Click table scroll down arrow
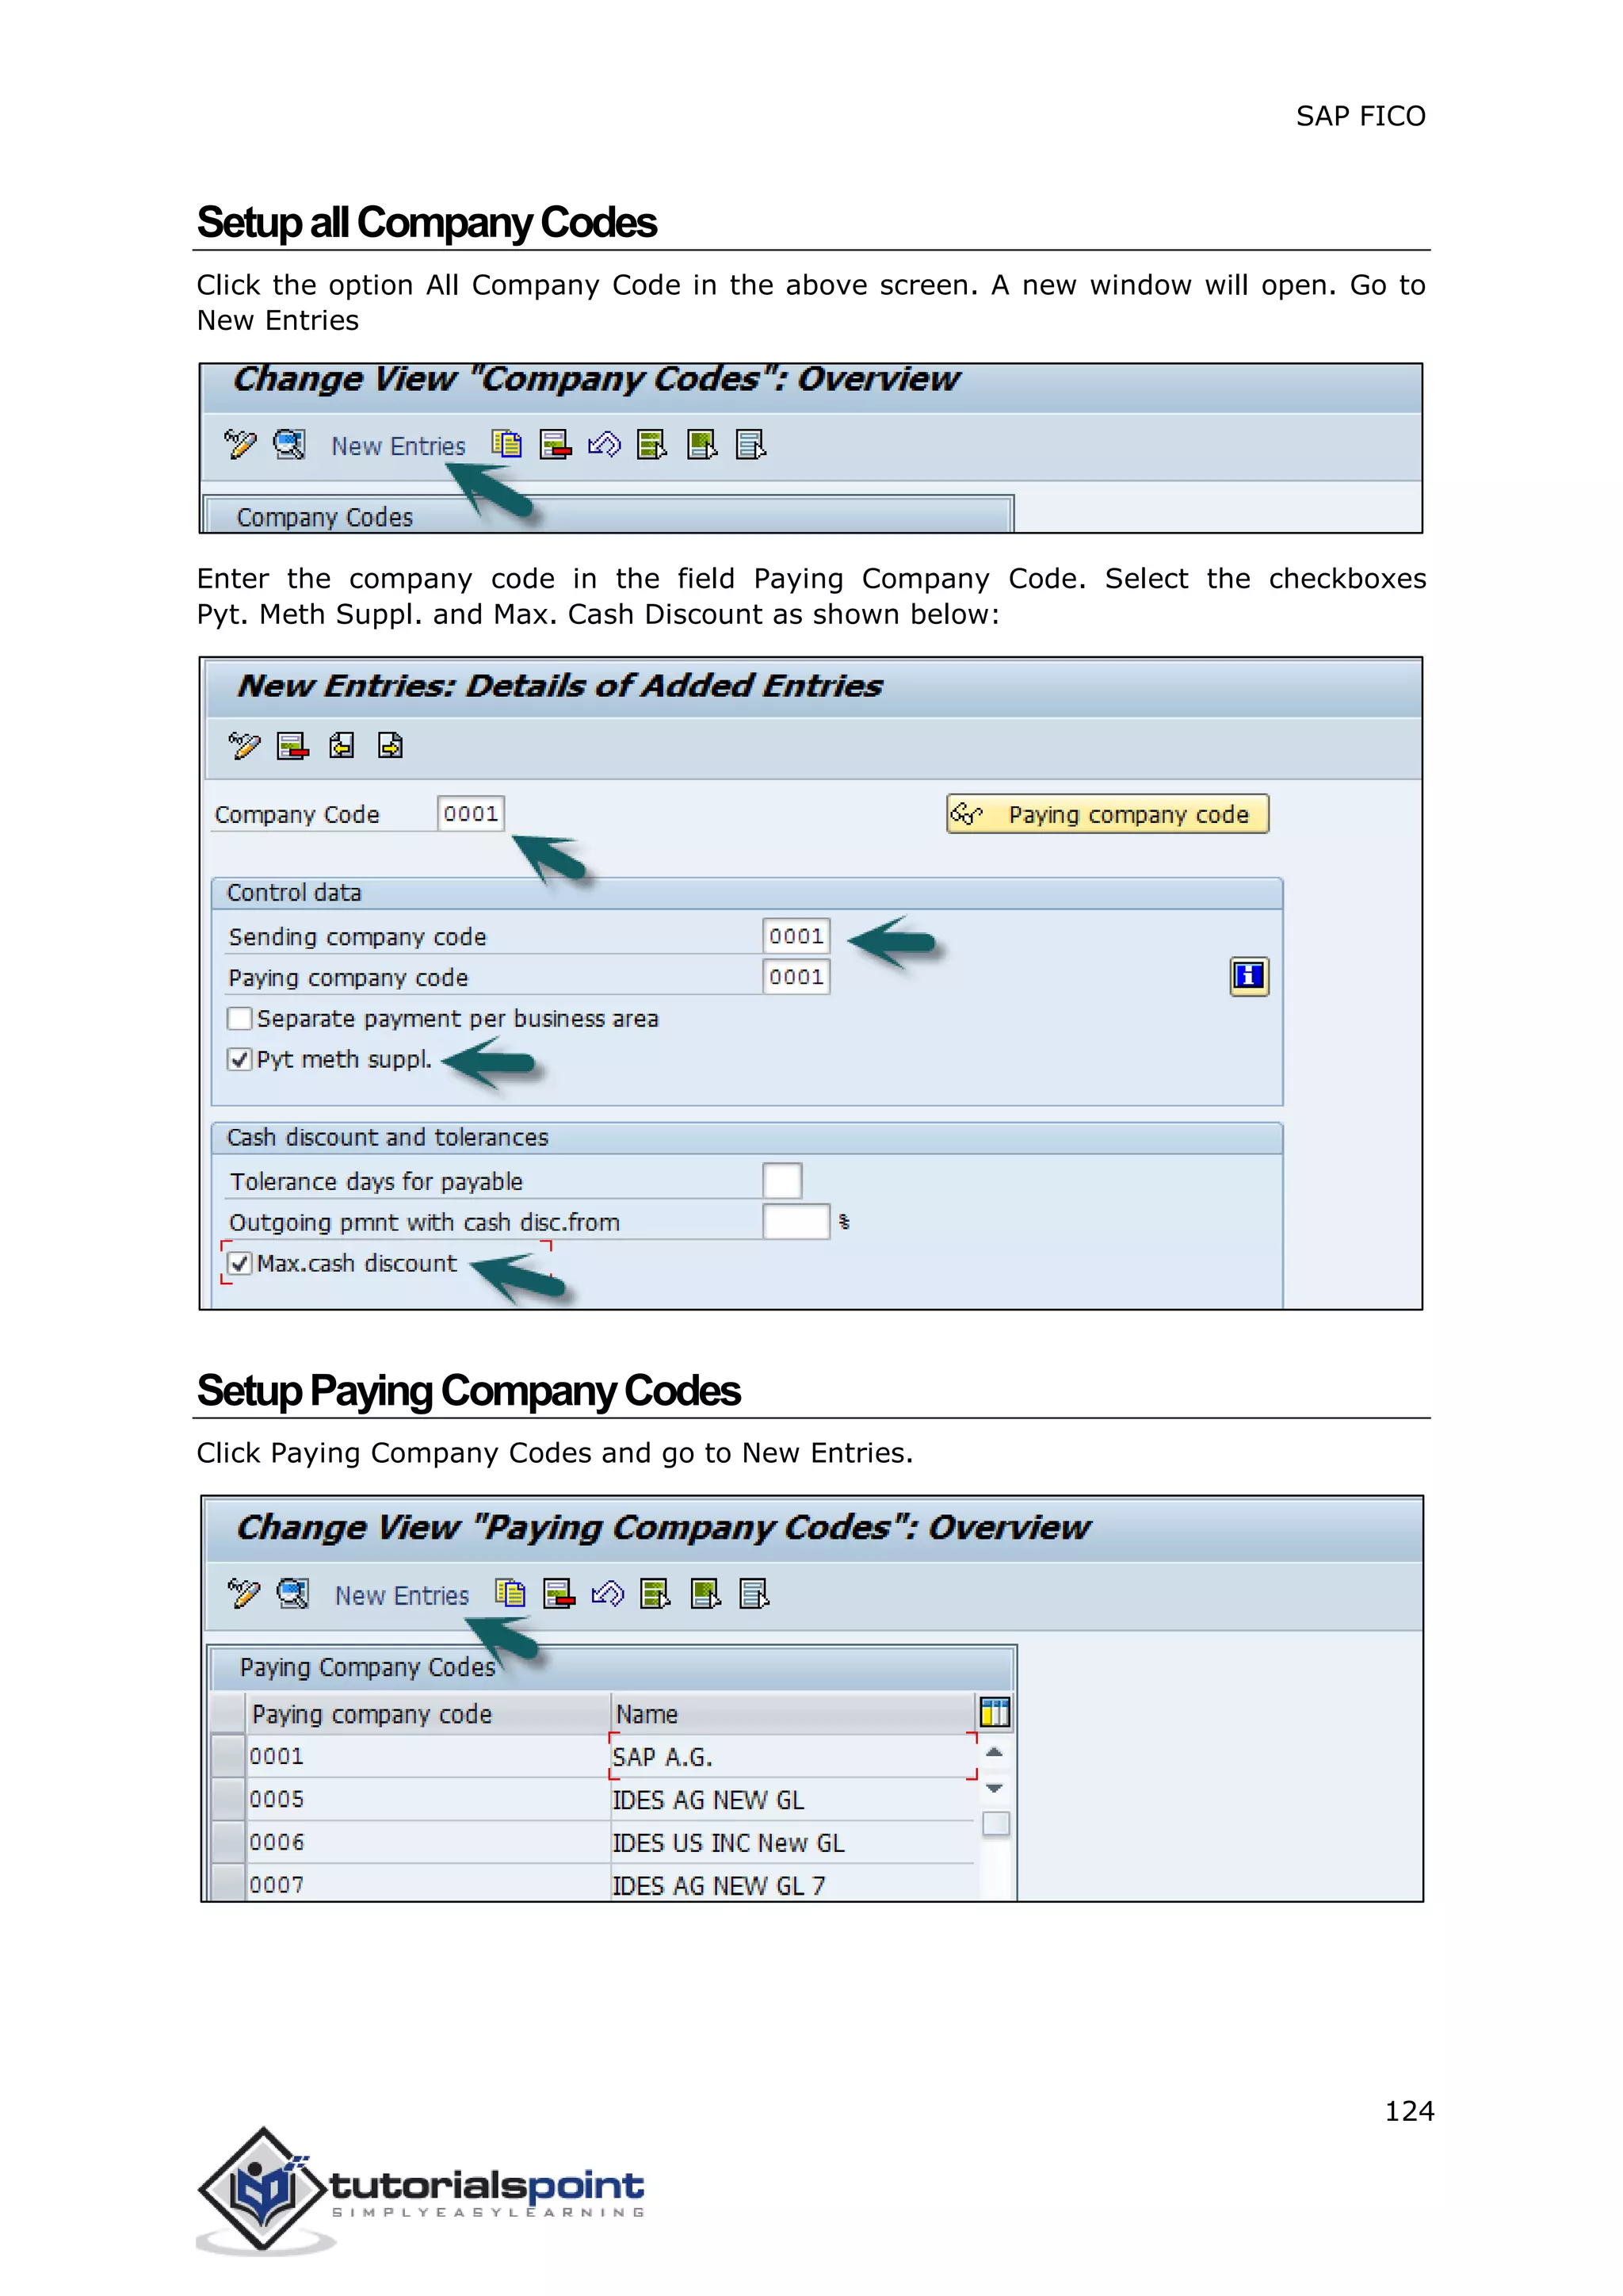The height and width of the screenshot is (2296, 1623). [995, 1788]
